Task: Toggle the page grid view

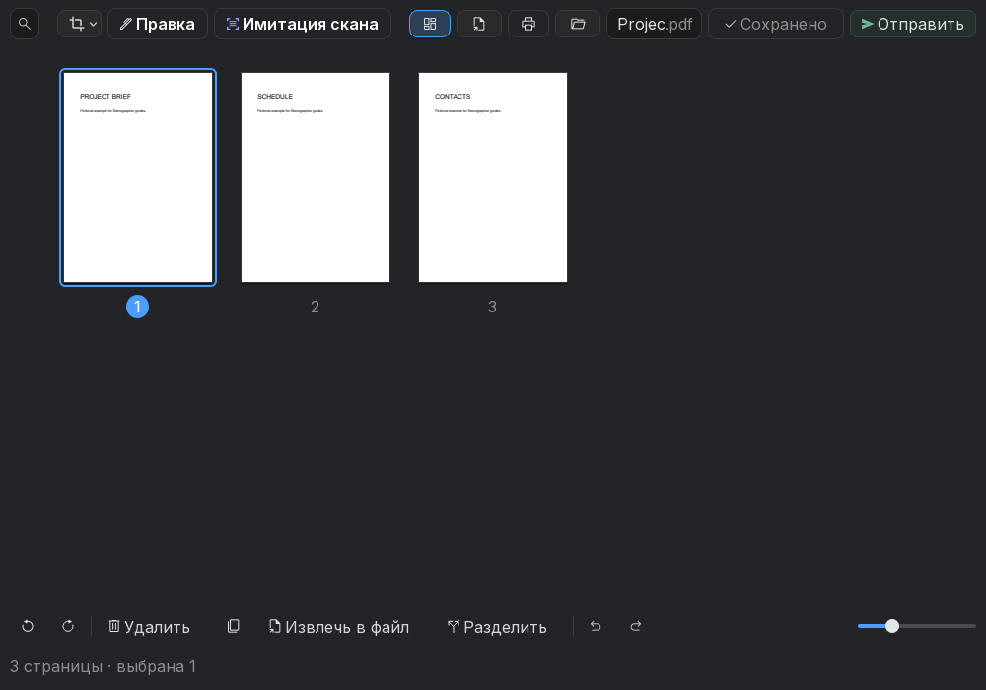Action: [x=430, y=24]
